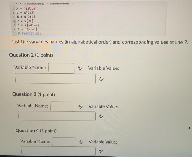The width and height of the screenshot is (192, 157).
Task: Click spell-check icon beside Question 2 Variable Name
Action: [80, 68]
